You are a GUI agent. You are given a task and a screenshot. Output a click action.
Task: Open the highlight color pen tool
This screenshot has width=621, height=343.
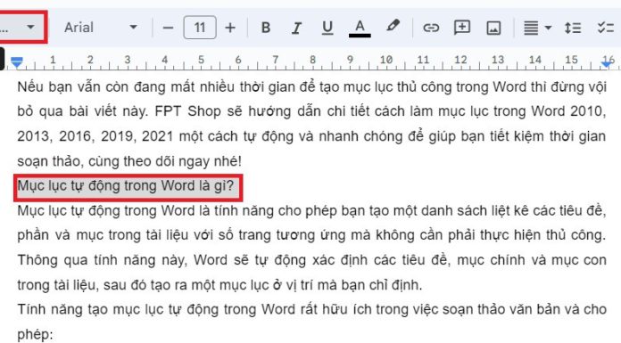point(393,27)
